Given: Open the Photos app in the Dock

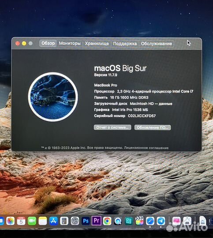Looking at the screenshot, I should pos(10,221).
